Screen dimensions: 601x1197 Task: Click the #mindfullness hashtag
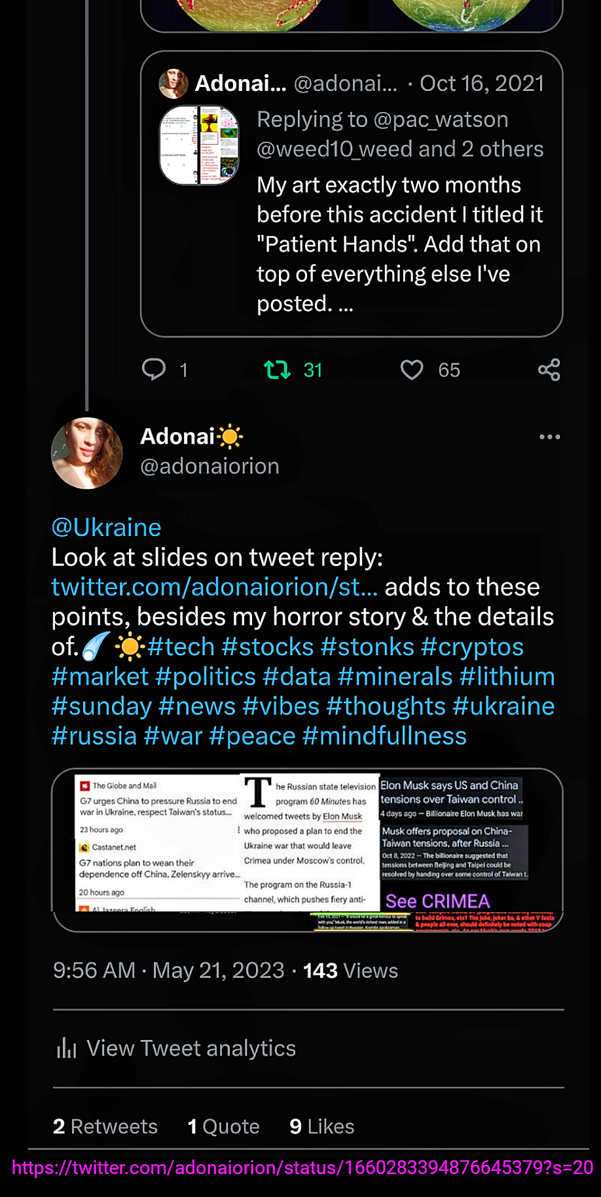pyautogui.click(x=384, y=736)
